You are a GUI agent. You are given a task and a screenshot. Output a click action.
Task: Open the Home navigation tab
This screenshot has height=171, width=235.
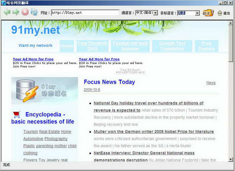[x=67, y=46]
